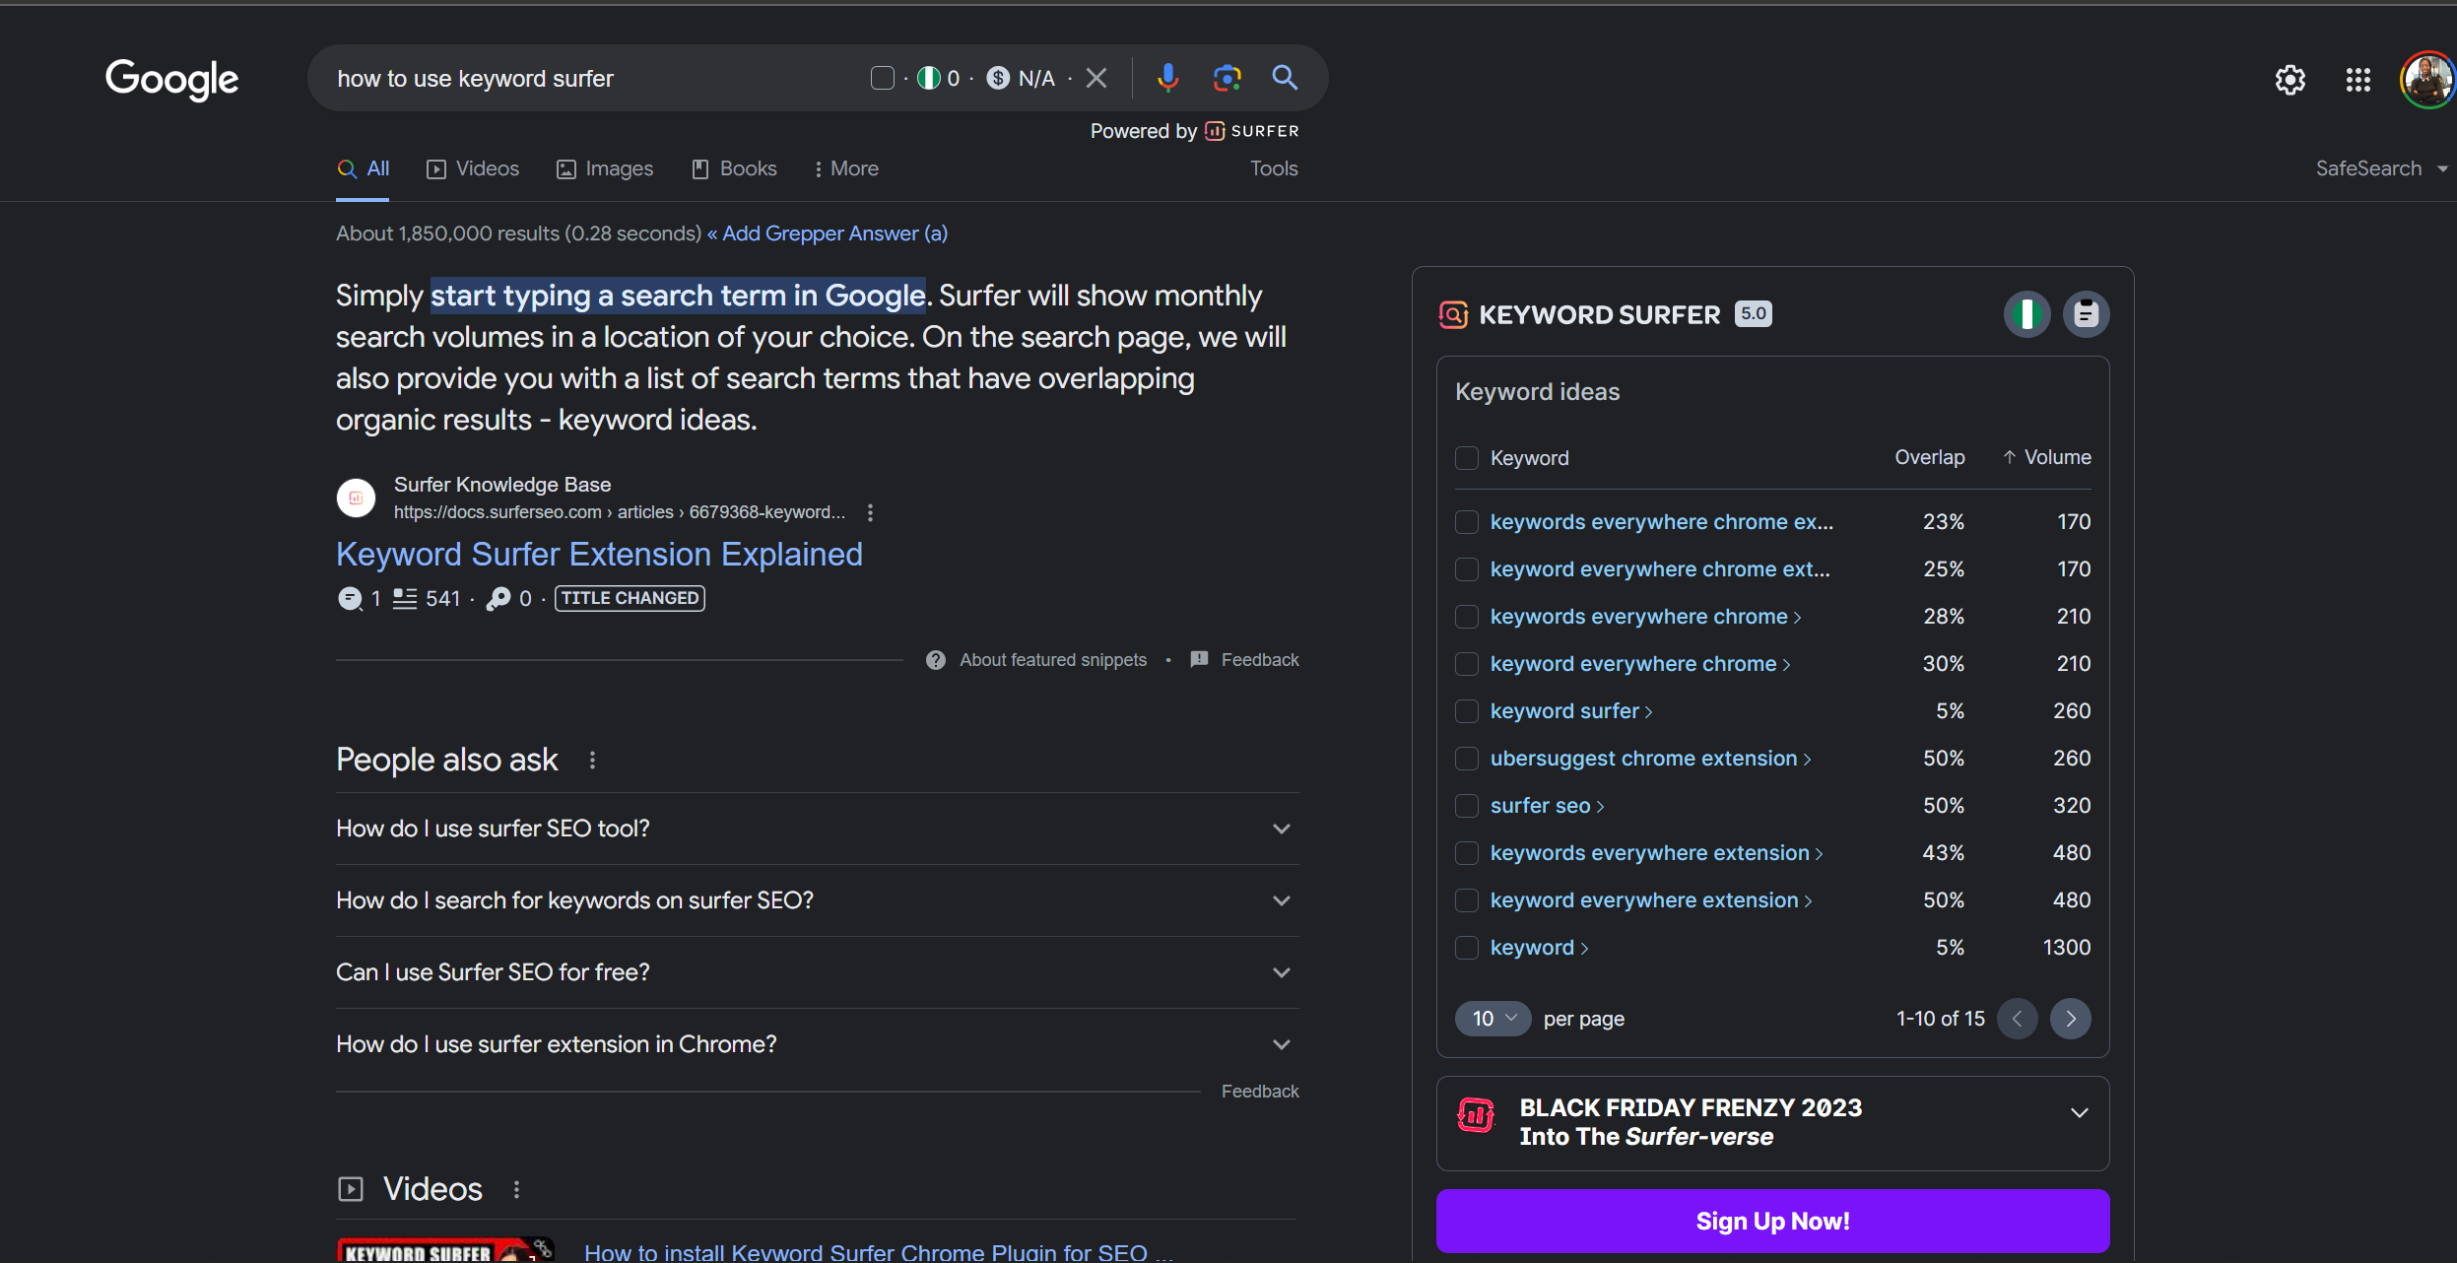This screenshot has height=1263, width=2457.
Task: Go to next keyword ideas page
Action: (2071, 1019)
